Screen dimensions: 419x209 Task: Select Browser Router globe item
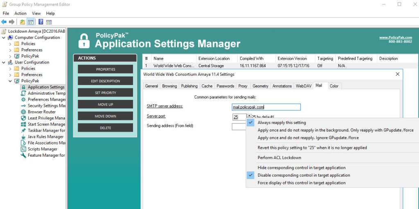coord(38,112)
